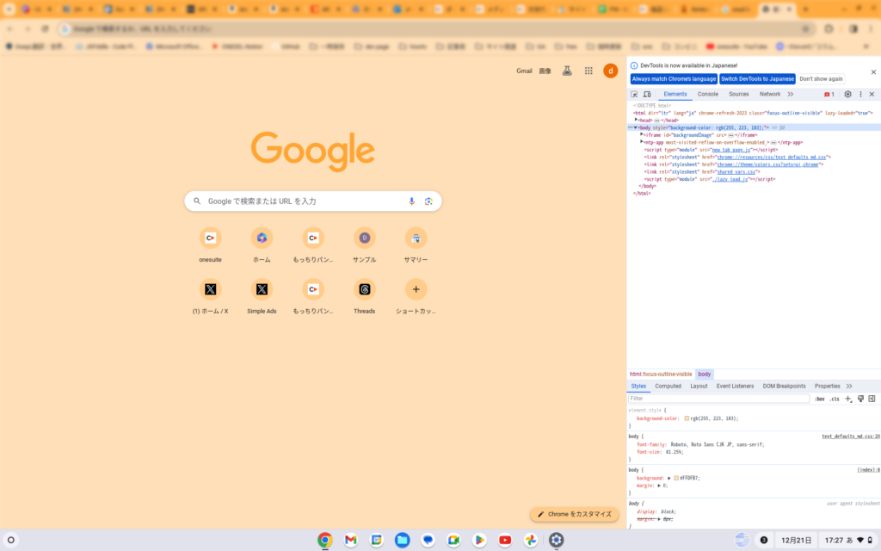Click the red issues counter badge
Image resolution: width=881 pixels, height=551 pixels.
coord(829,95)
